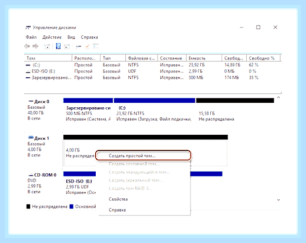Minimize the Disk Management window

point(241,28)
